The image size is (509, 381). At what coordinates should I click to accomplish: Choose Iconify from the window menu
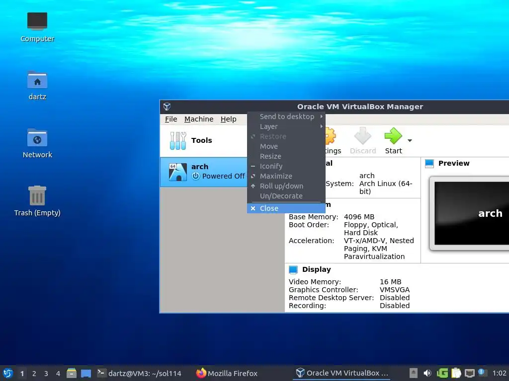(286, 166)
